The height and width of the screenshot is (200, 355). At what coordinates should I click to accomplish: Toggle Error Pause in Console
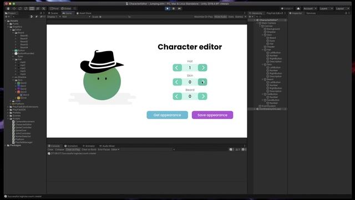point(104,149)
